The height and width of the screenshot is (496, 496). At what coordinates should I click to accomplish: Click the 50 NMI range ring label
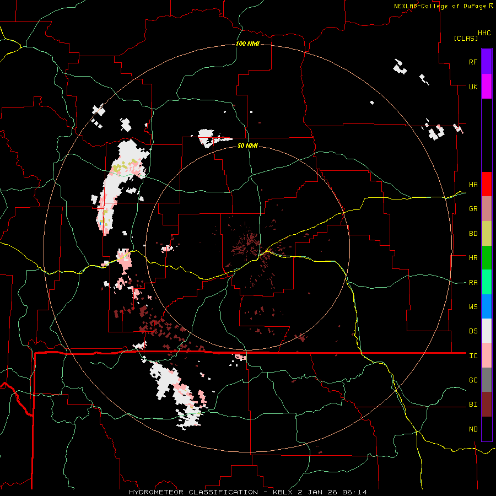click(x=247, y=145)
